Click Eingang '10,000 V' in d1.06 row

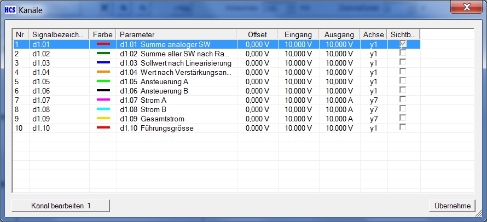pos(298,91)
